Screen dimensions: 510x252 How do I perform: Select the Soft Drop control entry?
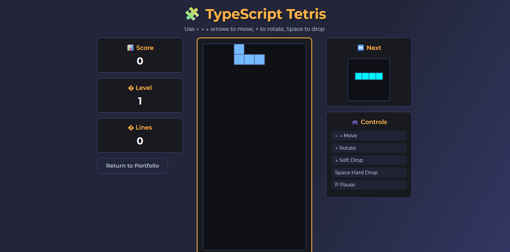[369, 160]
